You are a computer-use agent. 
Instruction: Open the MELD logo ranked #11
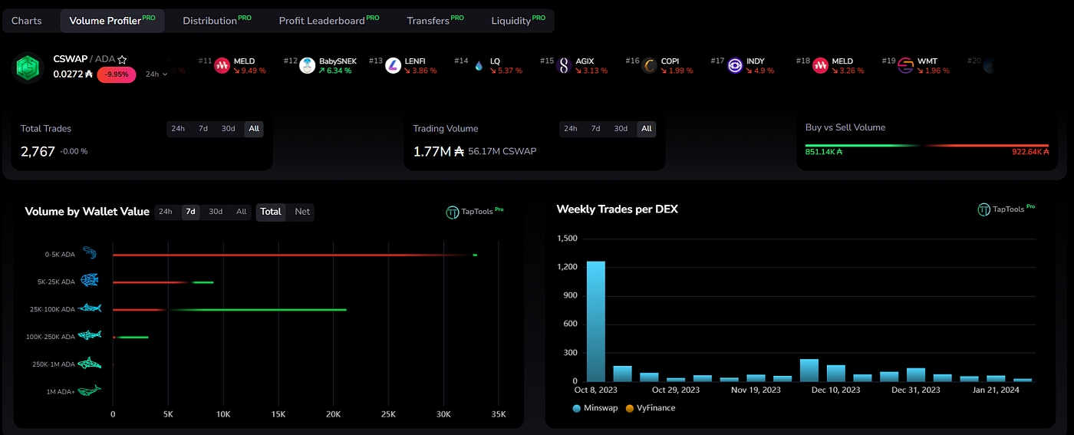pos(222,66)
